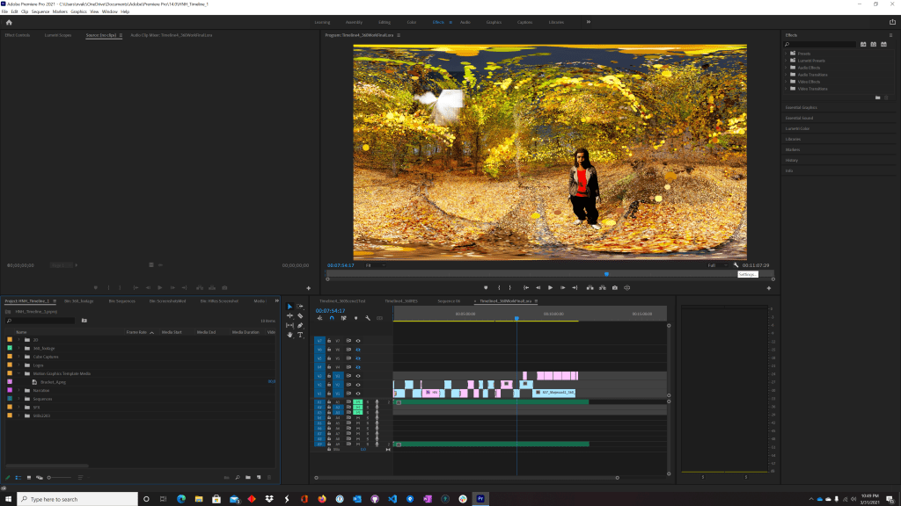Collapse the Motion Graphics Template Media bin
This screenshot has width=901, height=506.
tap(18, 373)
